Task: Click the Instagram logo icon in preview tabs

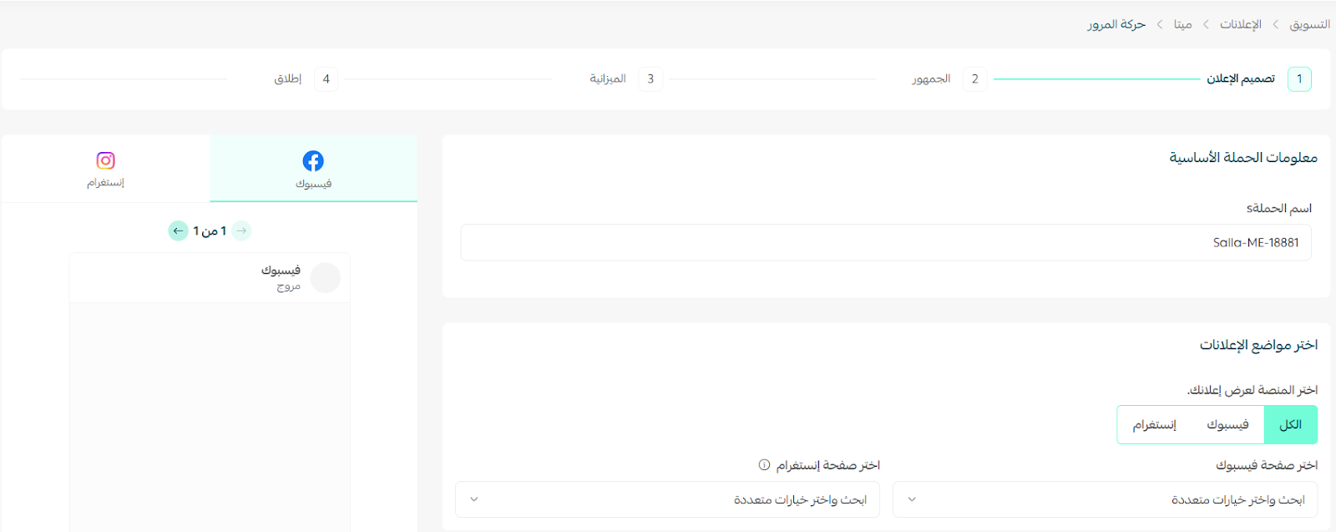Action: [105, 160]
